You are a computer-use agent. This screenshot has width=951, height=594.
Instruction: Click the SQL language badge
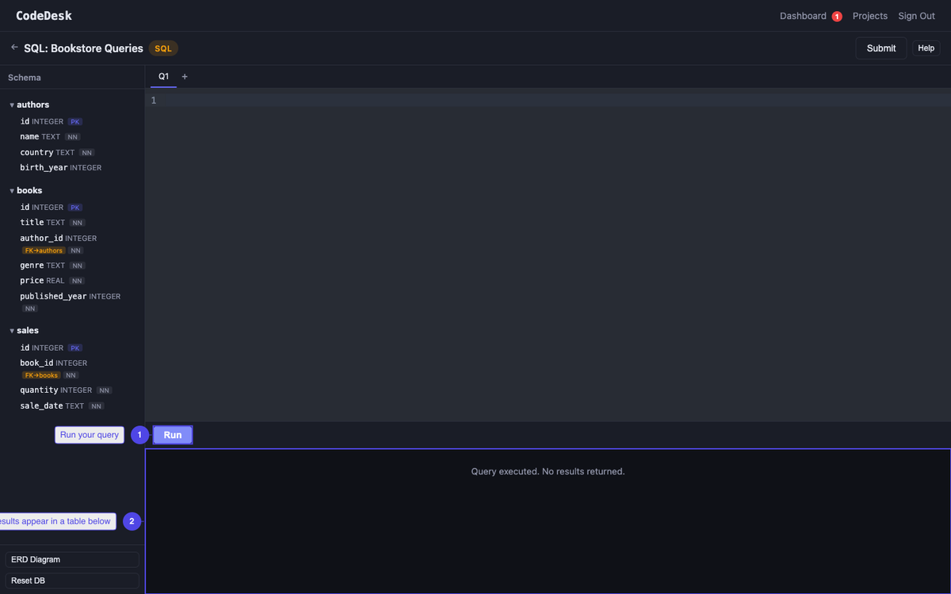pyautogui.click(x=162, y=48)
